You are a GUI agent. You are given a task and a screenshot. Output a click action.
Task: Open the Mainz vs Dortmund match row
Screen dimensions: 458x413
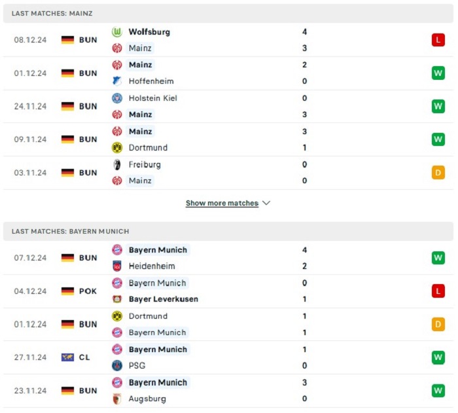(x=228, y=139)
